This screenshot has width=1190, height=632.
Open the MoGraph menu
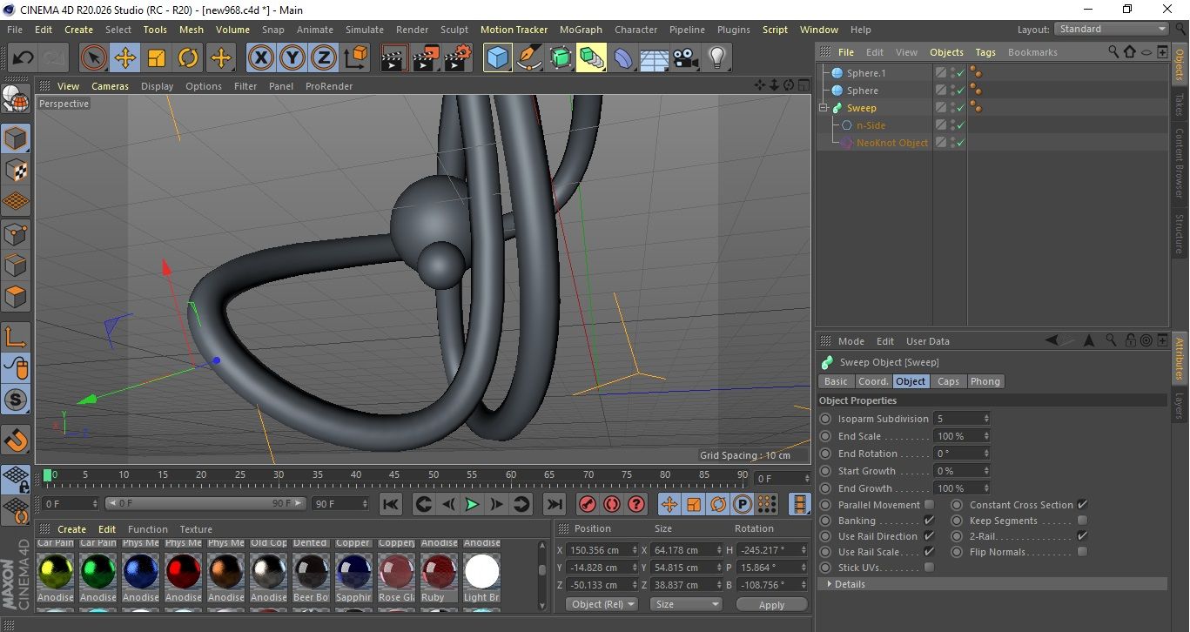(581, 30)
